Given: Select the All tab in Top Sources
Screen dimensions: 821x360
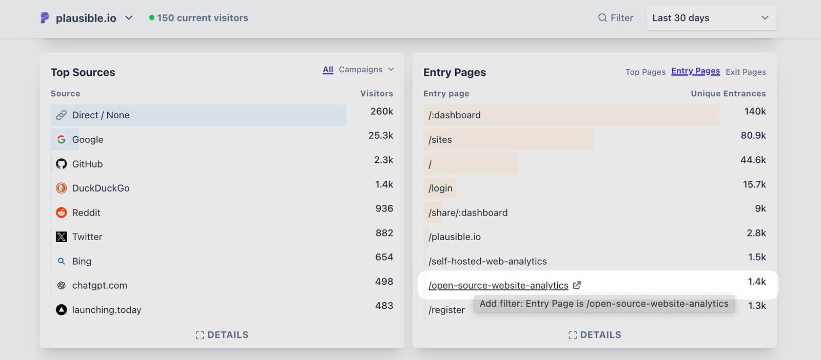Looking at the screenshot, I should 328,70.
